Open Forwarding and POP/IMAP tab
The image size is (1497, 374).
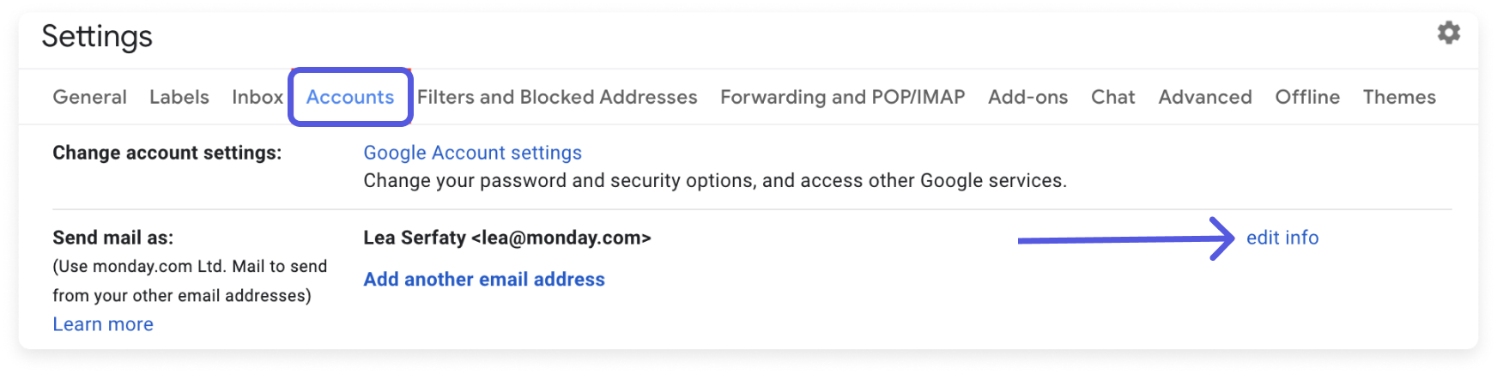coord(843,97)
